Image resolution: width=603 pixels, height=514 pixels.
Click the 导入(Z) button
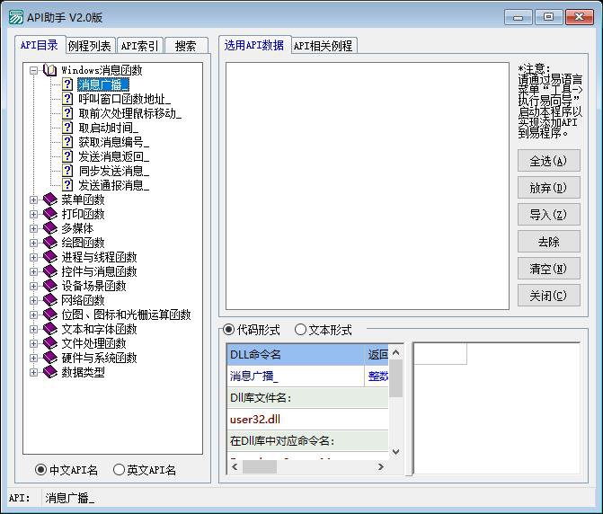(548, 215)
